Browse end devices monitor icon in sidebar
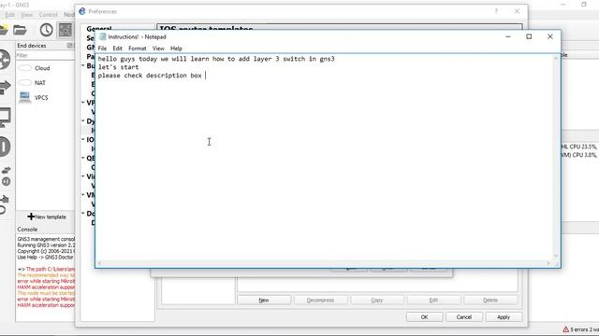Viewport: 599px width, 336px height. [5, 118]
